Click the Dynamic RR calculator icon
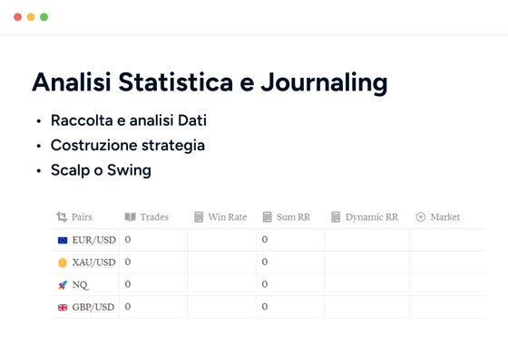508x353 pixels. [x=336, y=217]
